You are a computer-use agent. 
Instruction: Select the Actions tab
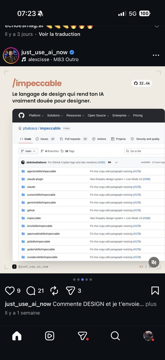pyautogui.click(x=99, y=139)
